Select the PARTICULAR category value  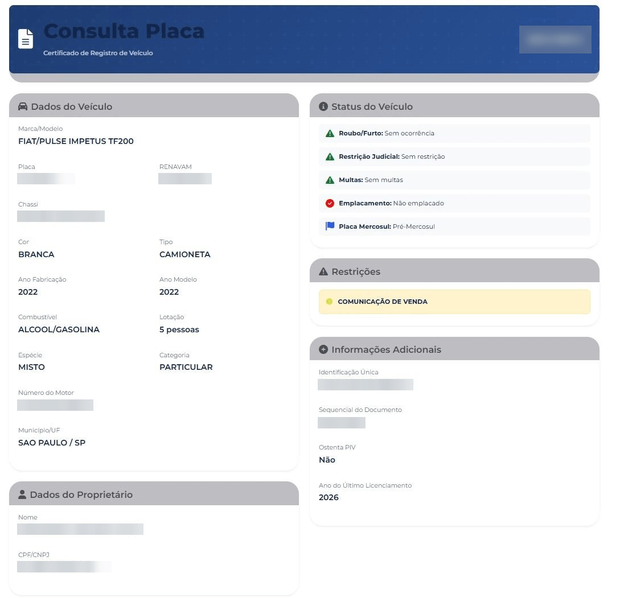(x=186, y=368)
